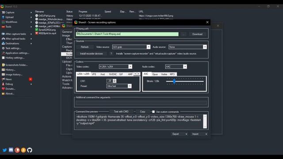Click Additional command line arguments field

tap(141, 103)
